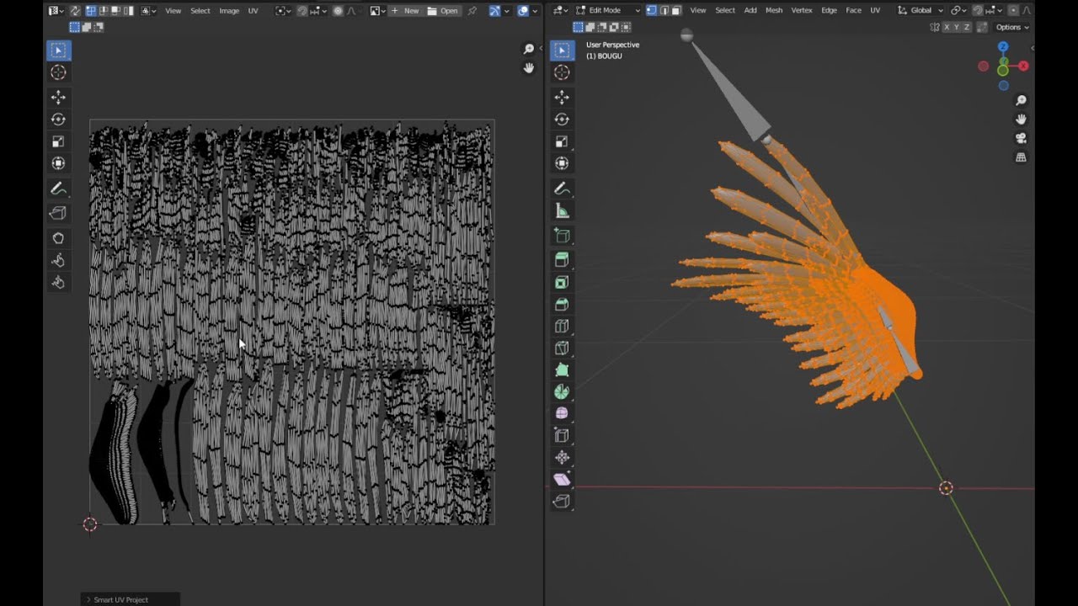This screenshot has height=606, width=1078.
Task: Open the Options dropdown
Action: click(1011, 27)
